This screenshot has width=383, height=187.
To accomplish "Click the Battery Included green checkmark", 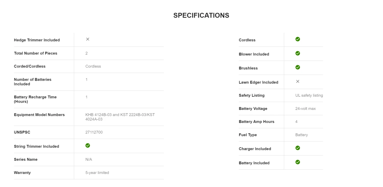I will (x=297, y=162).
